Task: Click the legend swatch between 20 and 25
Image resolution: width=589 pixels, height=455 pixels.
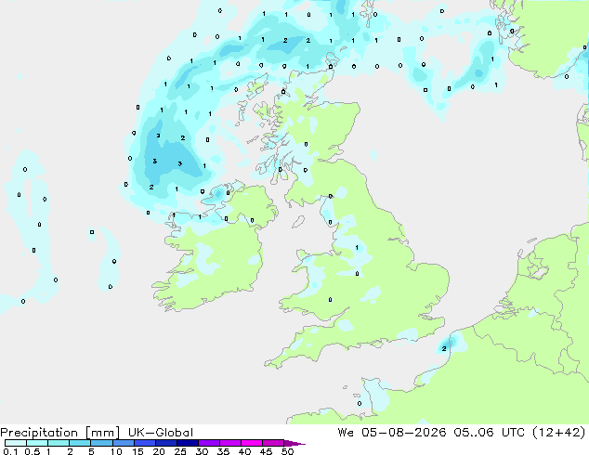Action: pyautogui.click(x=166, y=443)
